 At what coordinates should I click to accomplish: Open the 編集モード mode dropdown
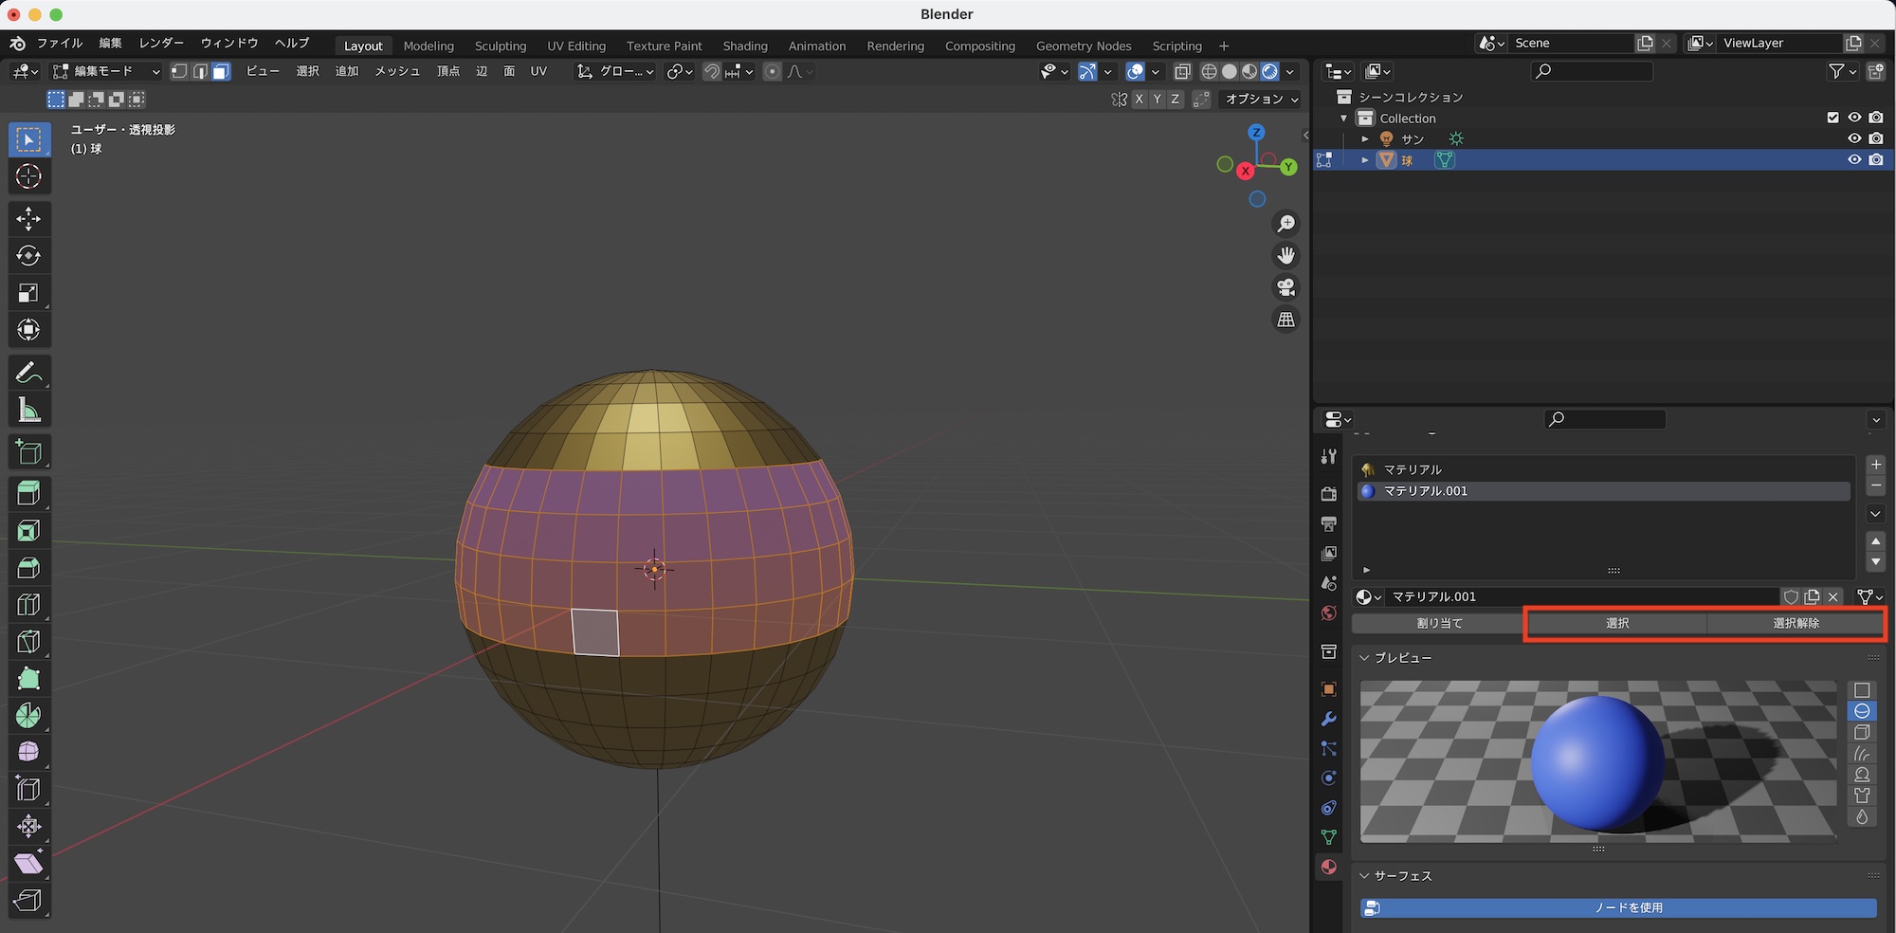106,72
